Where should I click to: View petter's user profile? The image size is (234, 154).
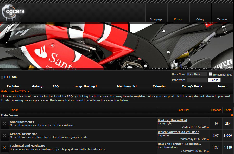point(165,135)
